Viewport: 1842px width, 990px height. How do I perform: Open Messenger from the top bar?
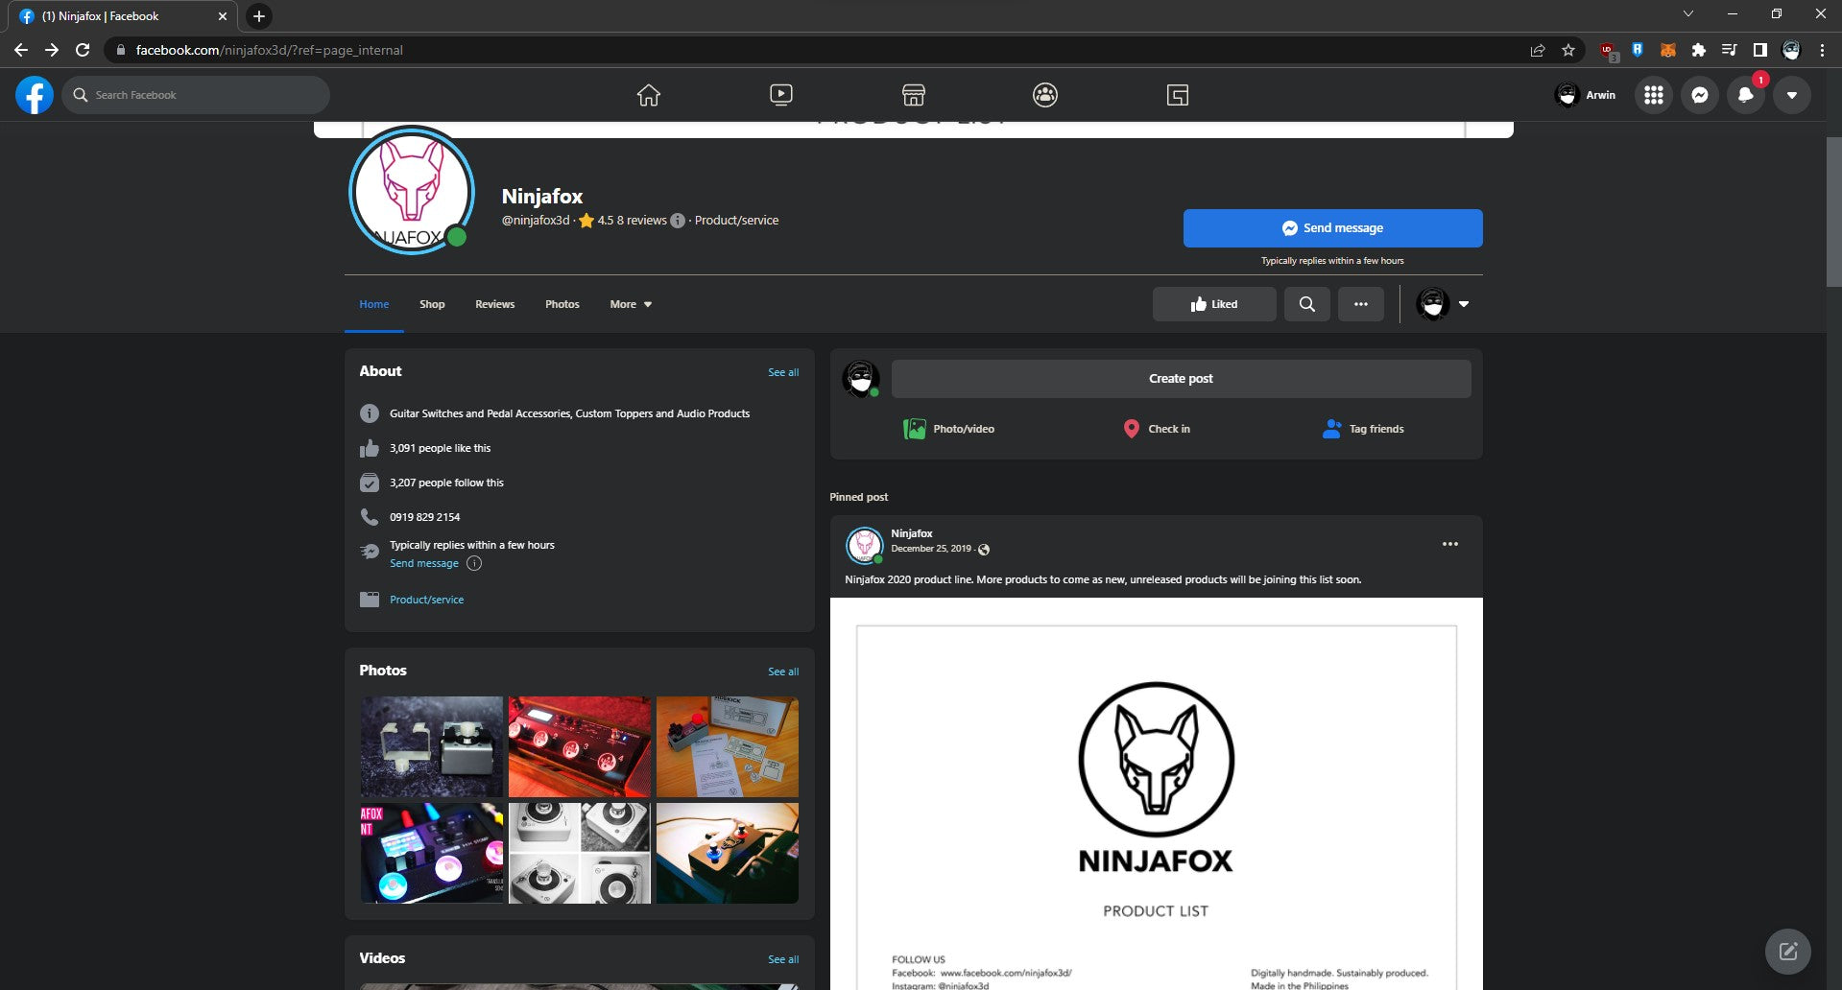tap(1699, 94)
